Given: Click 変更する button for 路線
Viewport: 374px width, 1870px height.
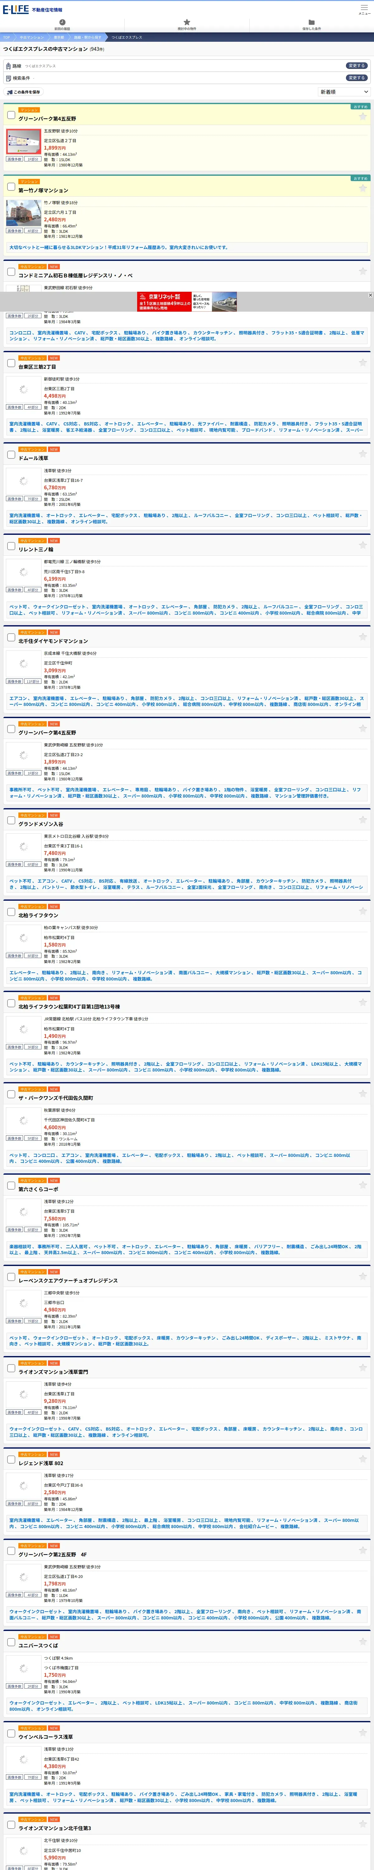Looking at the screenshot, I should 357,65.
